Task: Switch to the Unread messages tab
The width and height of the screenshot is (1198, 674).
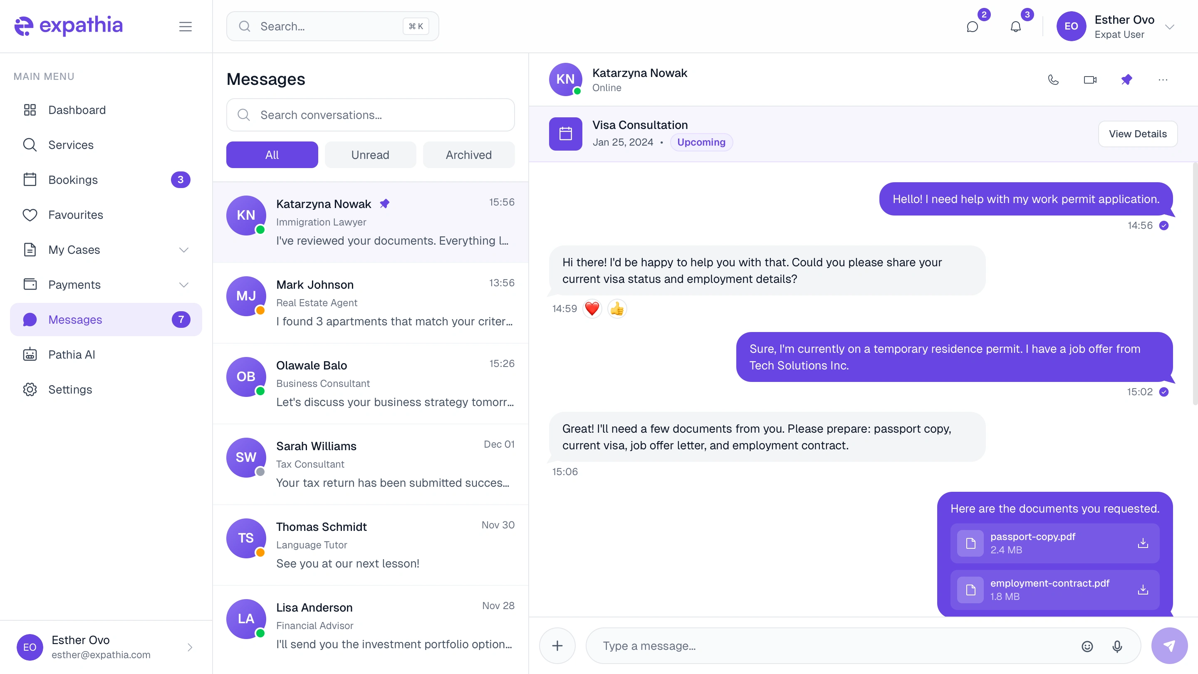Action: click(x=370, y=154)
